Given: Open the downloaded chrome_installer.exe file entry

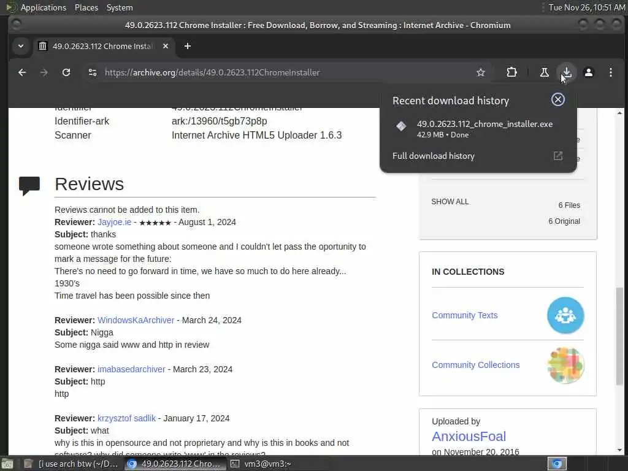Looking at the screenshot, I should click(x=478, y=129).
